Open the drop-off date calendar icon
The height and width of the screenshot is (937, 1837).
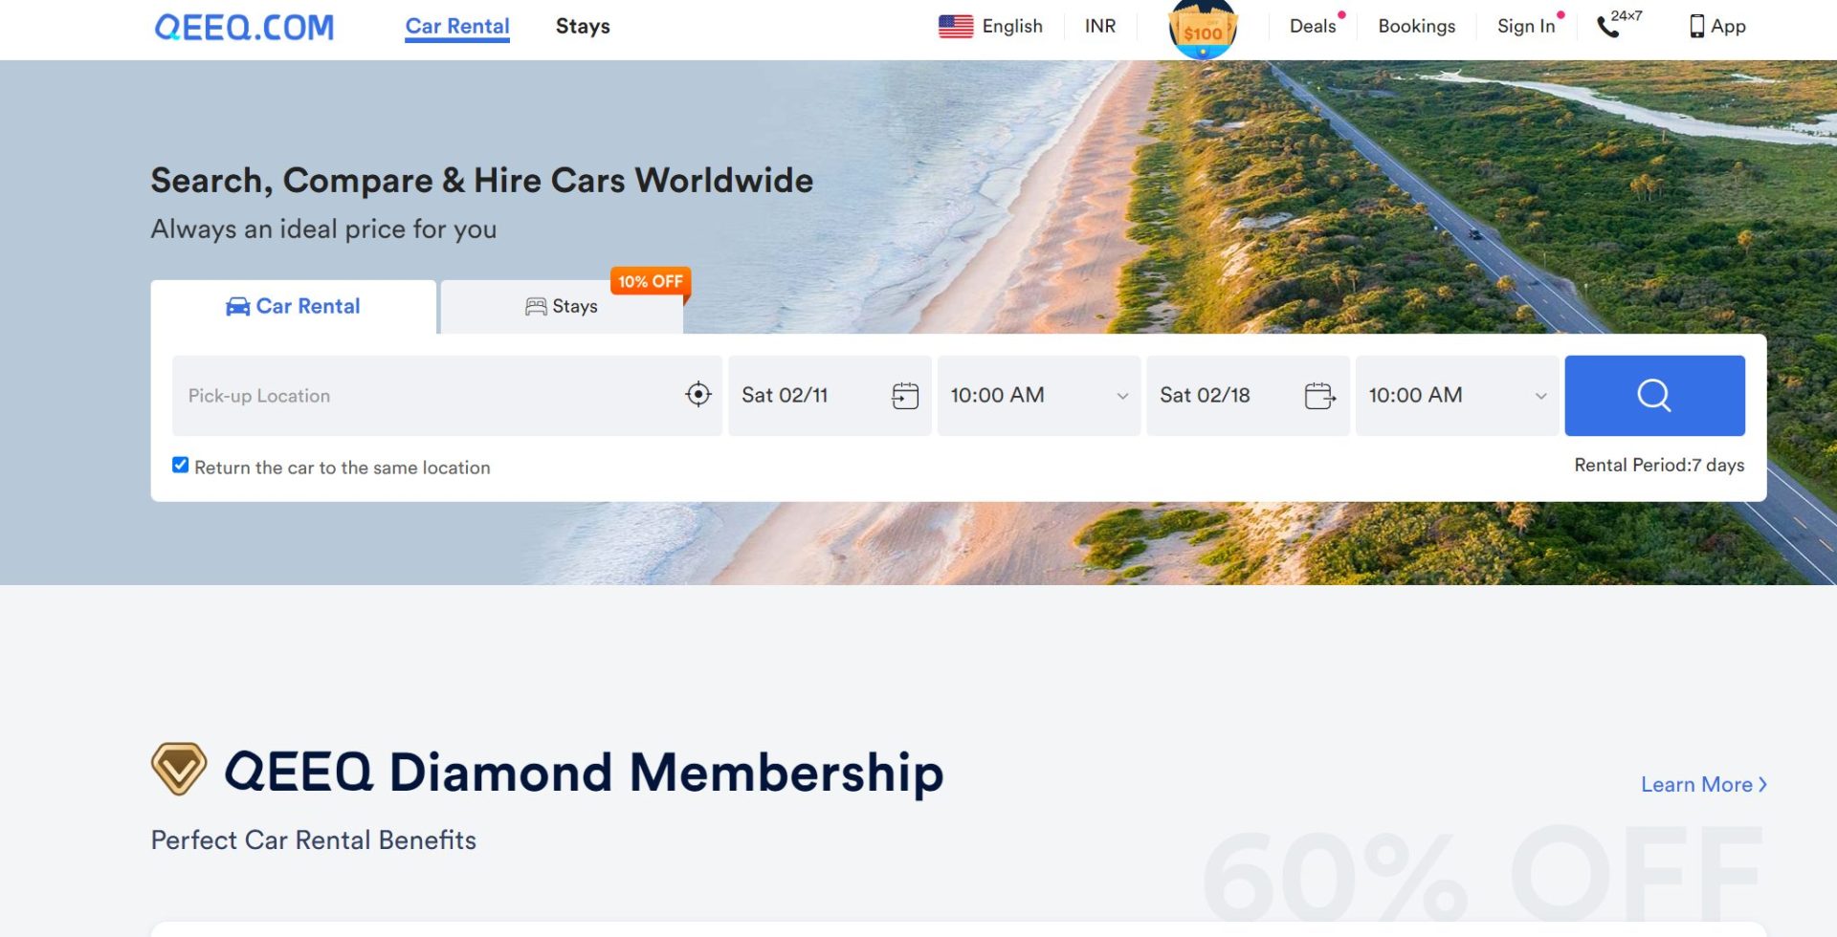click(1319, 395)
